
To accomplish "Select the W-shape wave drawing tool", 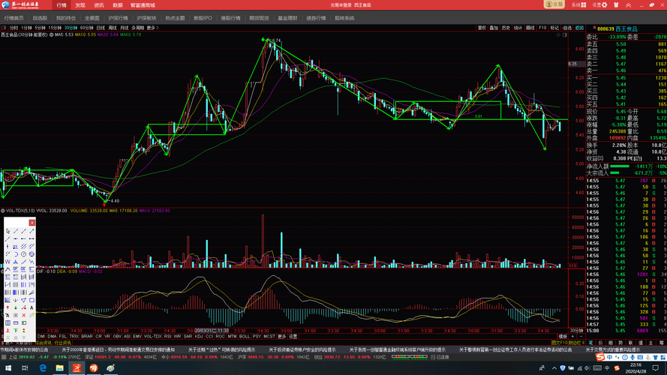I will click(x=8, y=262).
